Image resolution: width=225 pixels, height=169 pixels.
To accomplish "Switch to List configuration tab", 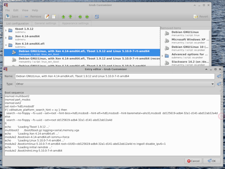I will coord(17,23).
